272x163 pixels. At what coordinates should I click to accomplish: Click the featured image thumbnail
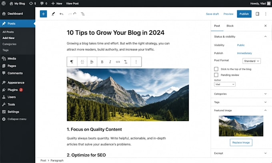(x=241, y=126)
